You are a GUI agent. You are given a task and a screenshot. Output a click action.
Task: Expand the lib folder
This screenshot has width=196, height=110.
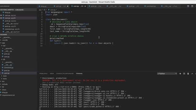tap(3, 87)
